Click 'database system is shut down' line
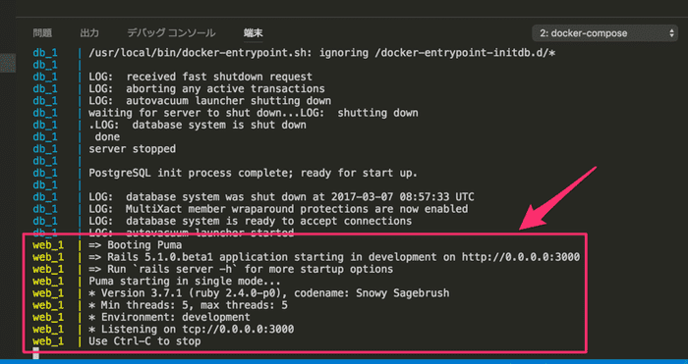 [198, 125]
